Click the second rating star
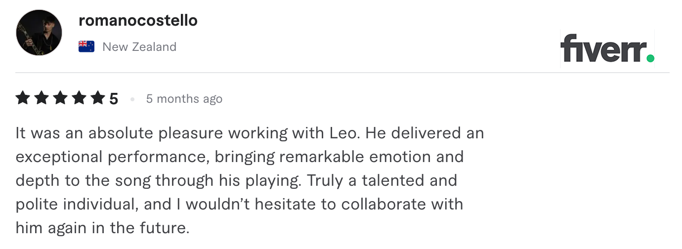Screen dimensions: 682x249 click(x=42, y=98)
